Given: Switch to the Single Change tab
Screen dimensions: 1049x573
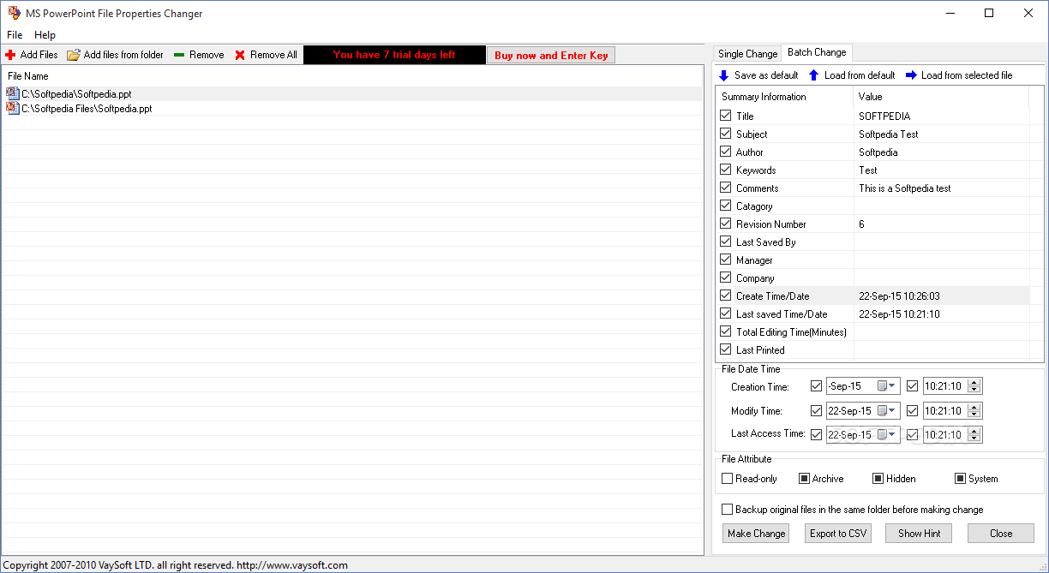Looking at the screenshot, I should click(x=747, y=54).
